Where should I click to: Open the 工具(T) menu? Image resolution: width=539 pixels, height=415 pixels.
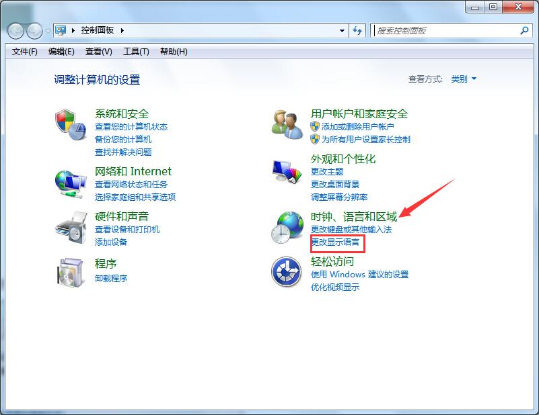pos(136,52)
